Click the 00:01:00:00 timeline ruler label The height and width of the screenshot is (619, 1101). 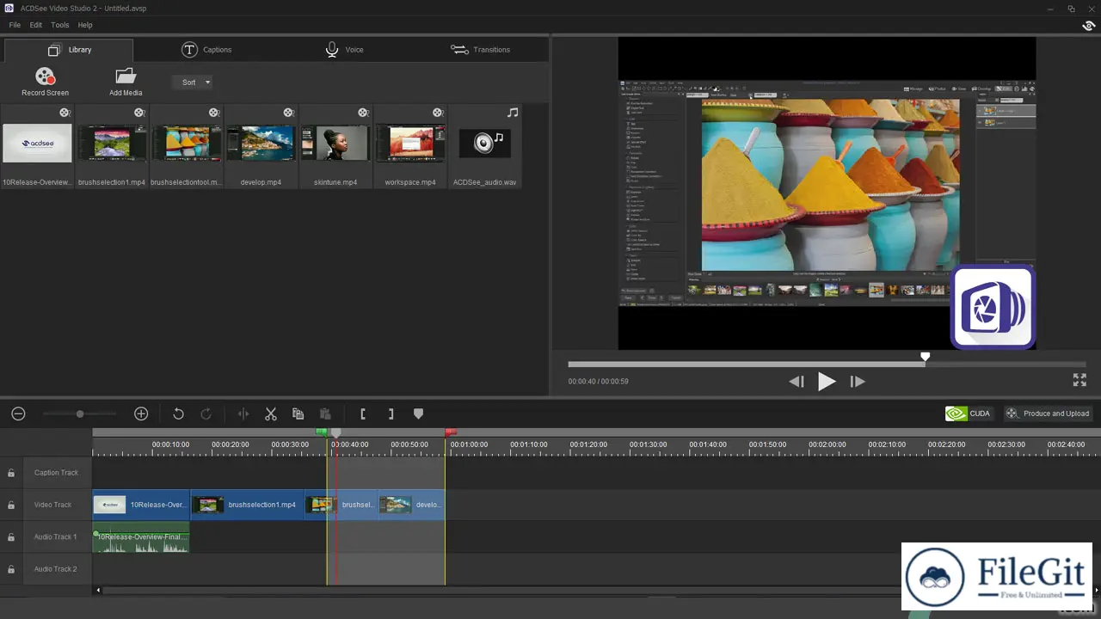469,444
